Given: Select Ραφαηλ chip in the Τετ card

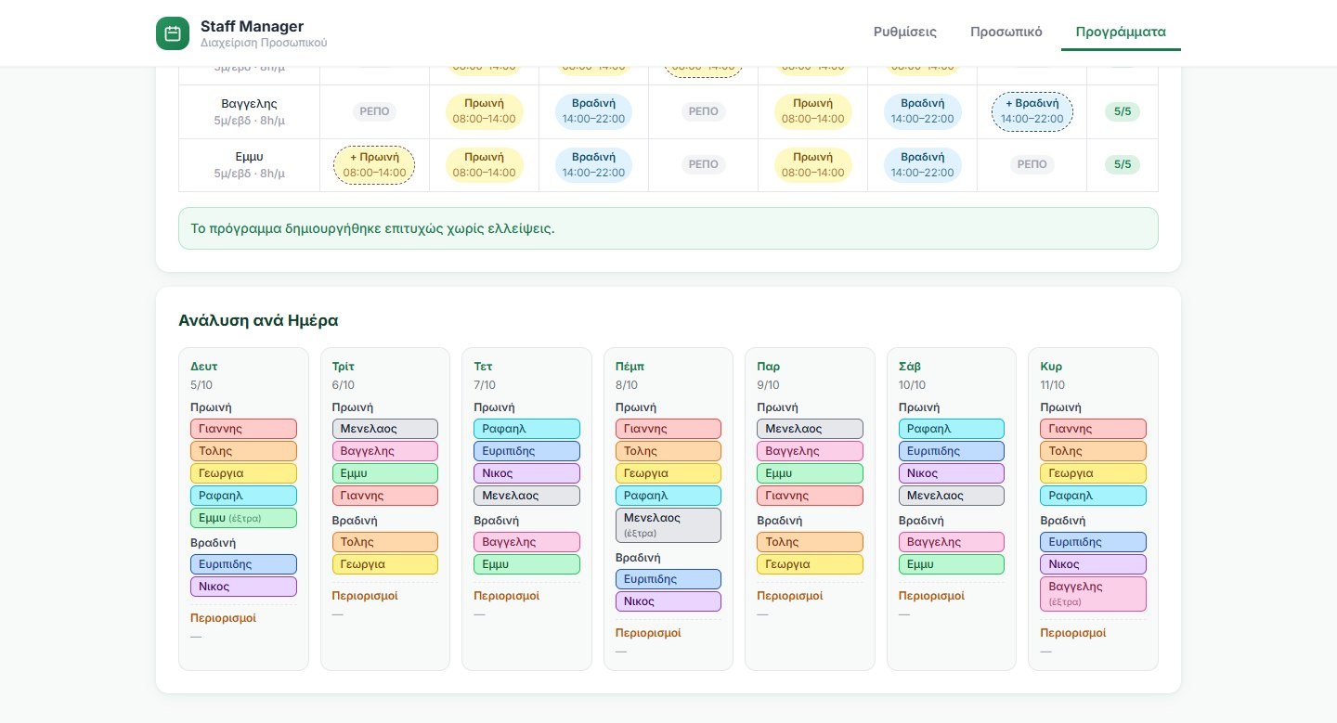Looking at the screenshot, I should point(526,429).
